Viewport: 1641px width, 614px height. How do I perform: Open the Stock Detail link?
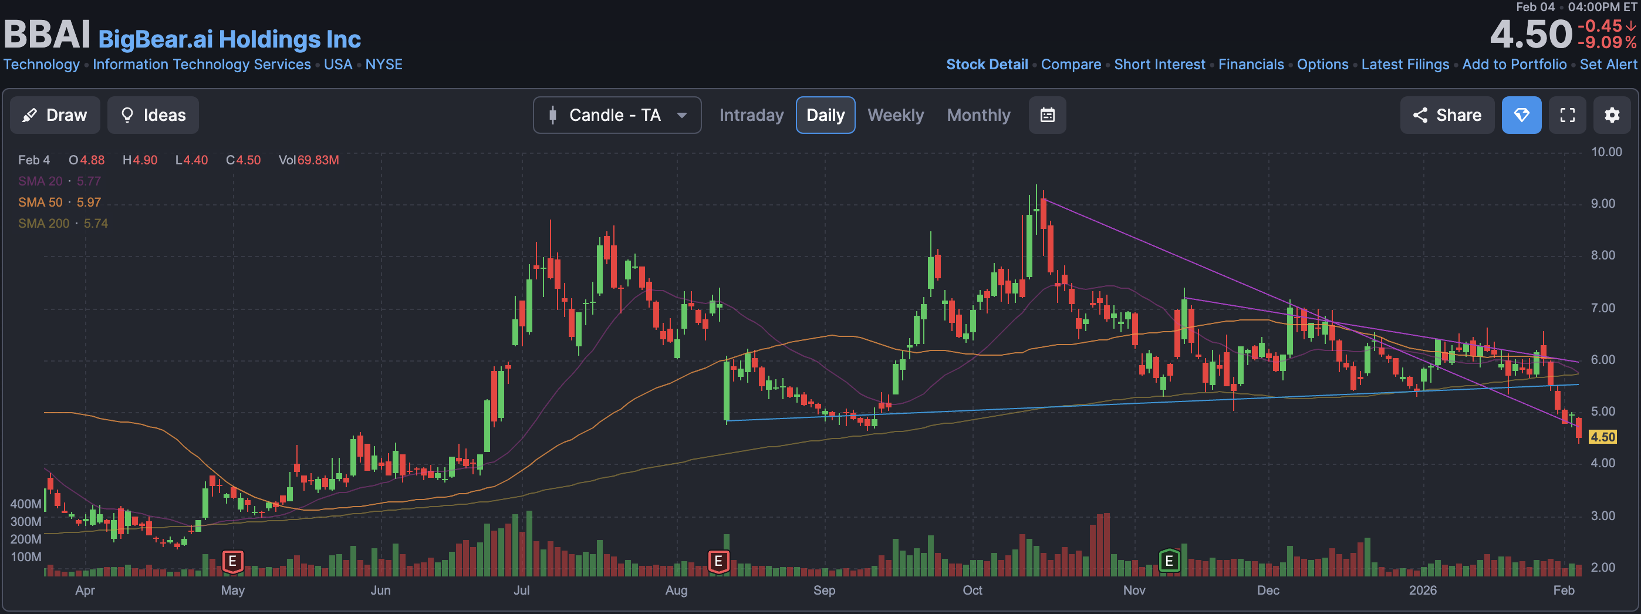coord(987,65)
